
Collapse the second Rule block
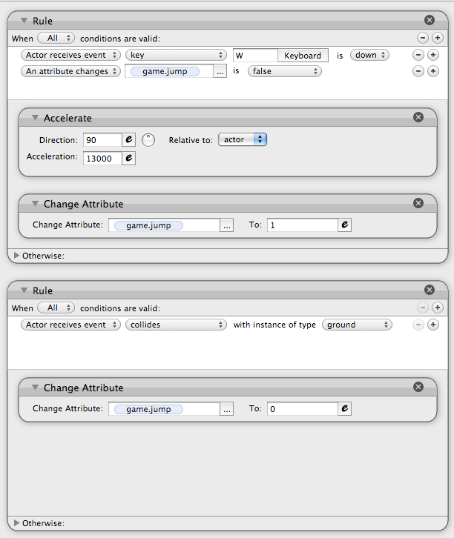(24, 290)
